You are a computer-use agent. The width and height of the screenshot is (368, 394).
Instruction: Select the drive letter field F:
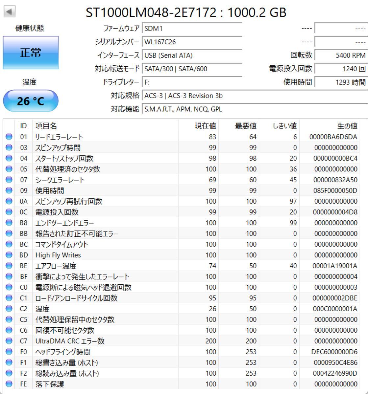tap(192, 82)
